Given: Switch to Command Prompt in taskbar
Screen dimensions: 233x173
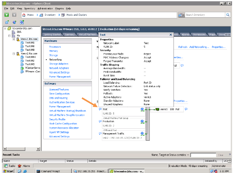Looking at the screenshot, I should 53,171.
